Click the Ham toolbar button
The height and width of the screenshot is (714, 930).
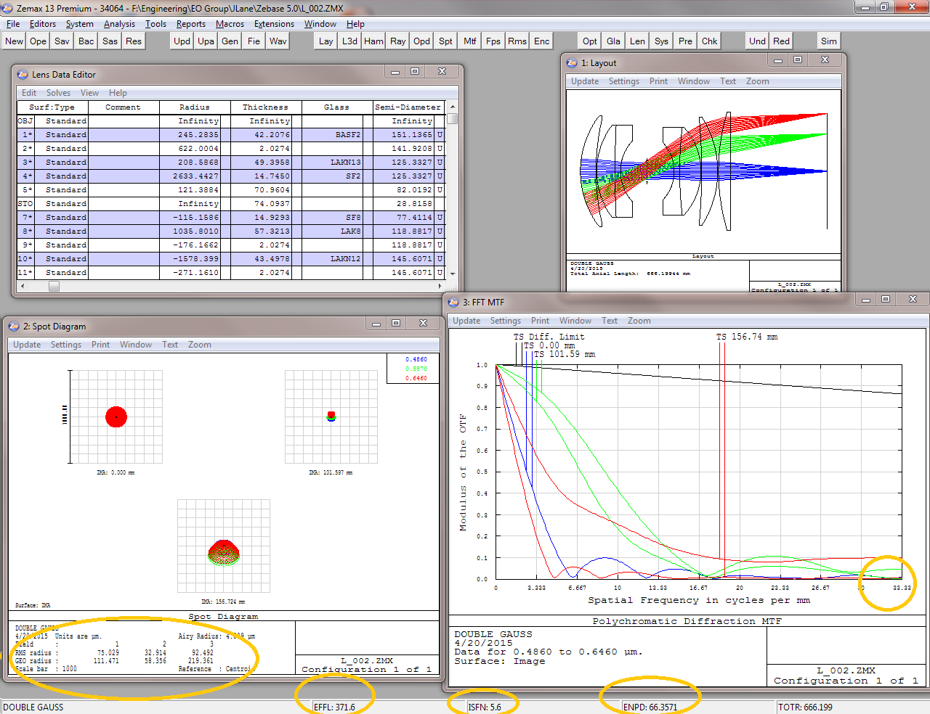click(x=373, y=41)
